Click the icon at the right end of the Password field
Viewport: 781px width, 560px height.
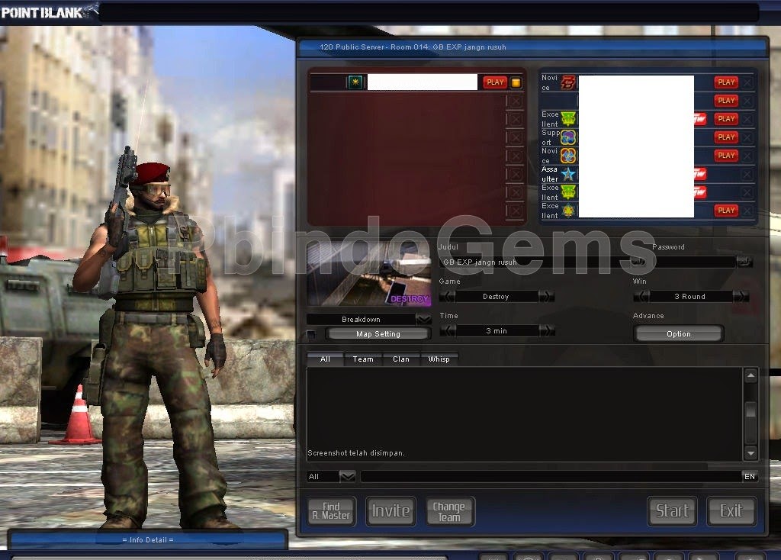coord(744,262)
